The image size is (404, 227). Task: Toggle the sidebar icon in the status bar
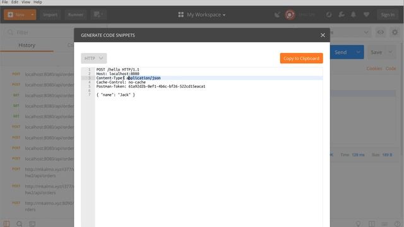6,224
